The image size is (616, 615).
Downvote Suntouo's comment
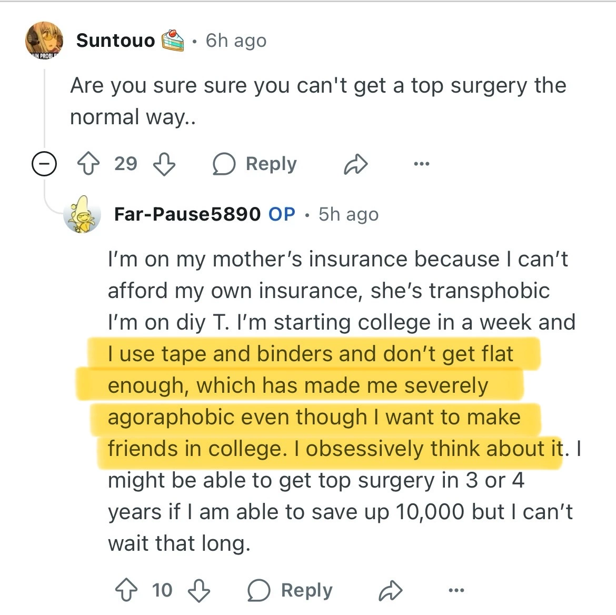click(164, 164)
